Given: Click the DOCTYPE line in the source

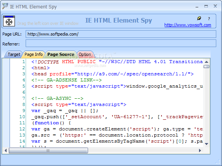Looking at the screenshot, I should point(117,62).
